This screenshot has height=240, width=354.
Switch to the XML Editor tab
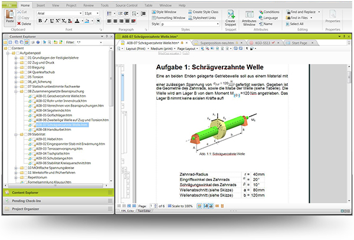(127, 211)
